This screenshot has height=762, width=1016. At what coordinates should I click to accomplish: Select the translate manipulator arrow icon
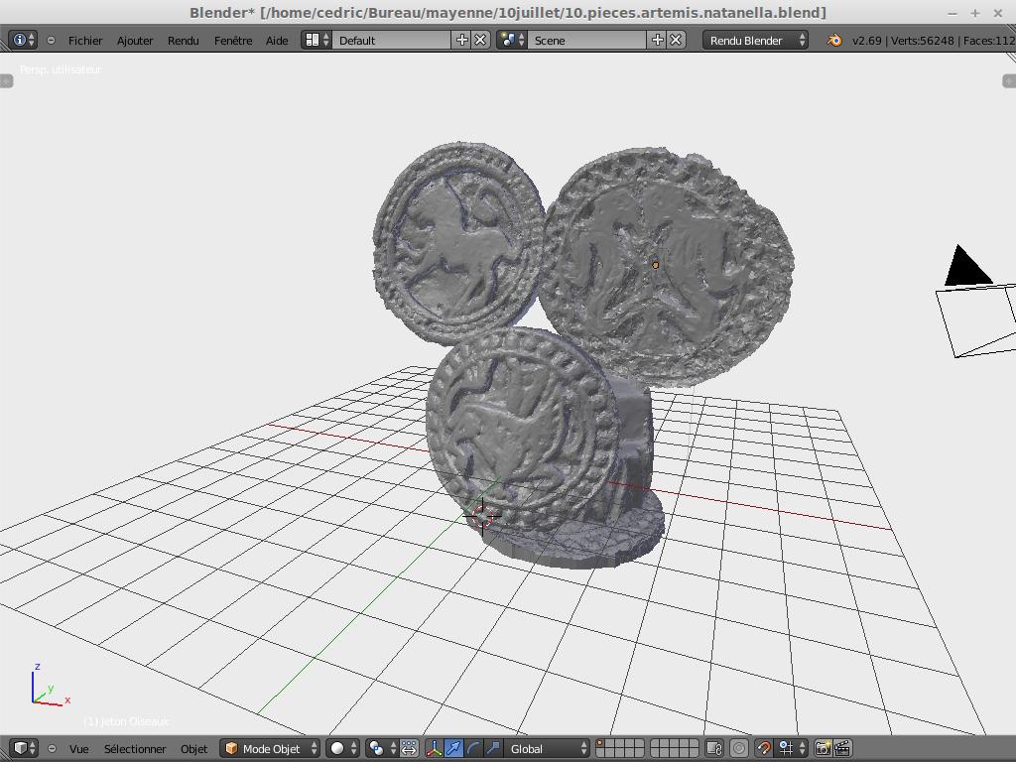453,748
